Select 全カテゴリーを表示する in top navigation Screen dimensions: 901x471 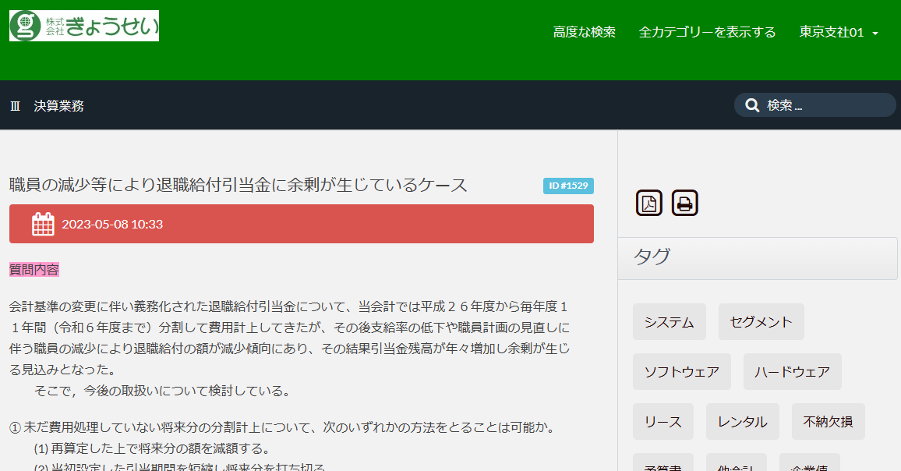[707, 32]
